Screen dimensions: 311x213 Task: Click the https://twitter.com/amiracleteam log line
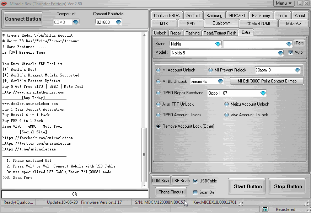(x=37, y=144)
